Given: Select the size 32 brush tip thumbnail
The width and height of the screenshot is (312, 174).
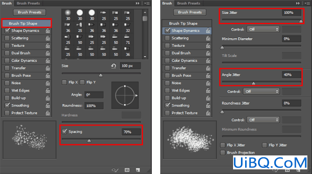Looking at the screenshot, I should [128, 27].
